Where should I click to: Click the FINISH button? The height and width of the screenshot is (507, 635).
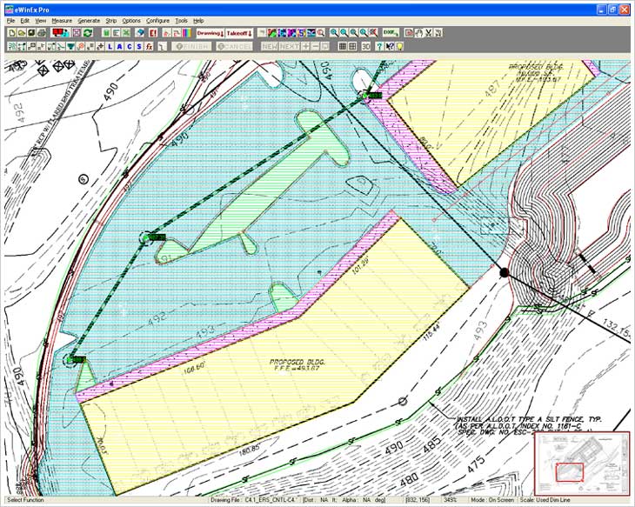[x=191, y=46]
